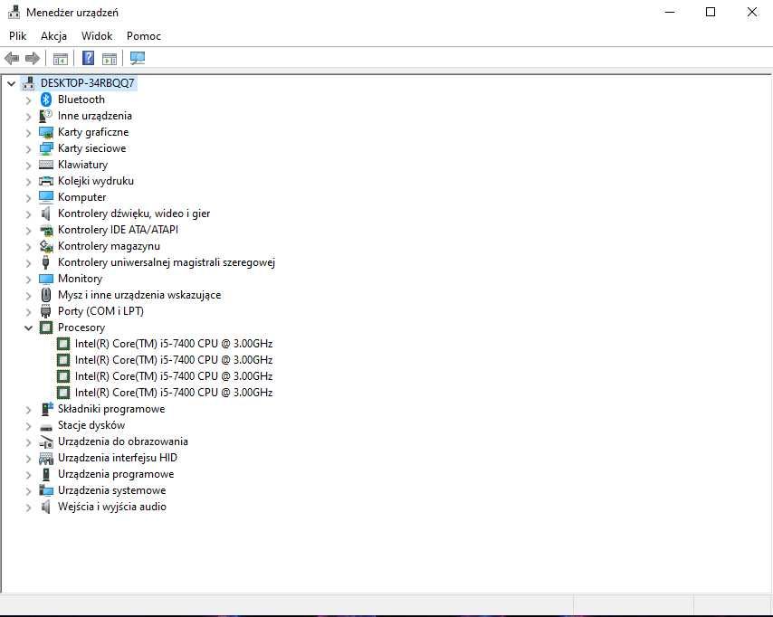
Task: Select the Kolejki wydruku label
Action: pos(96,181)
